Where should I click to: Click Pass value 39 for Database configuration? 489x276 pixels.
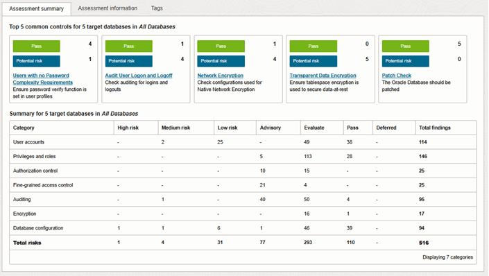coord(350,228)
